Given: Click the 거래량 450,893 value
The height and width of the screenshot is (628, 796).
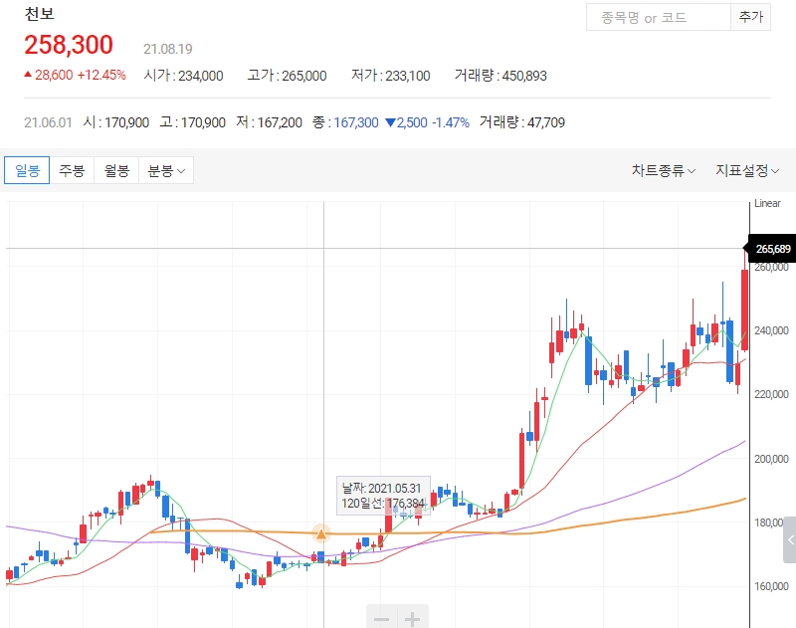Looking at the screenshot, I should [500, 76].
